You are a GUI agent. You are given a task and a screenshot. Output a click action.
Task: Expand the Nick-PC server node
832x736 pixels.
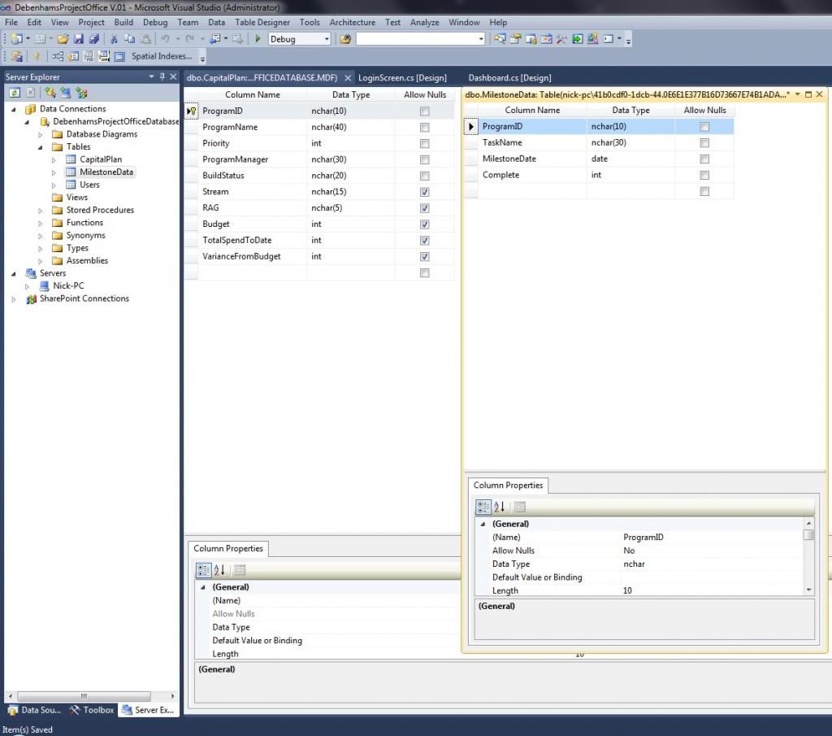(27, 286)
